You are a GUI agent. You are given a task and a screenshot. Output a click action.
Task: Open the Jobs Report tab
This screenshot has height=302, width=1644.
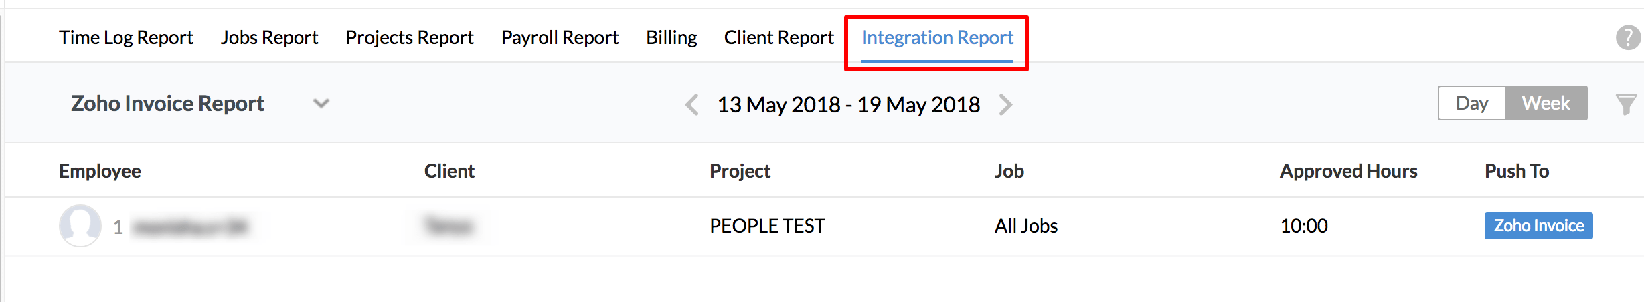point(269,37)
